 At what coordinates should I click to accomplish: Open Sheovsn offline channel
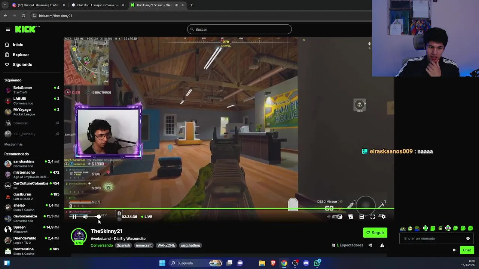pyautogui.click(x=32, y=123)
